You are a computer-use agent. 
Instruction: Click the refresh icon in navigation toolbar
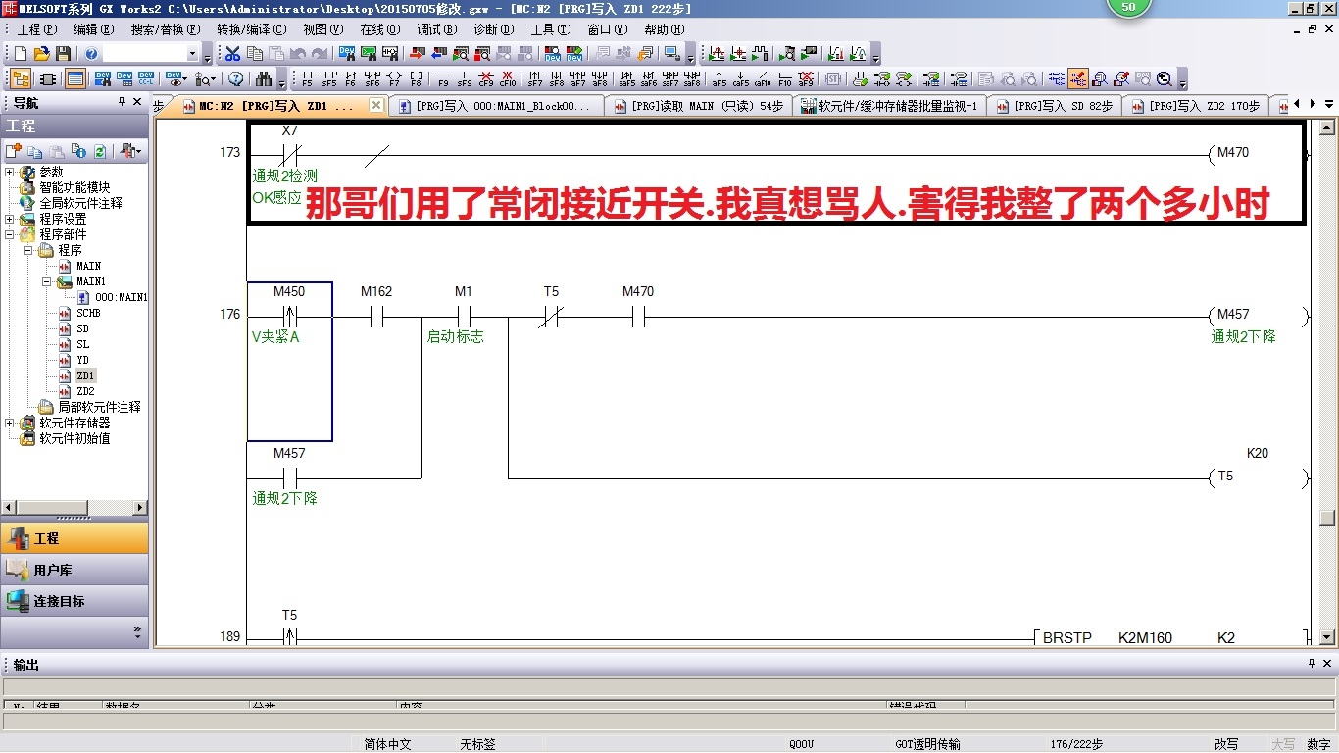click(100, 151)
